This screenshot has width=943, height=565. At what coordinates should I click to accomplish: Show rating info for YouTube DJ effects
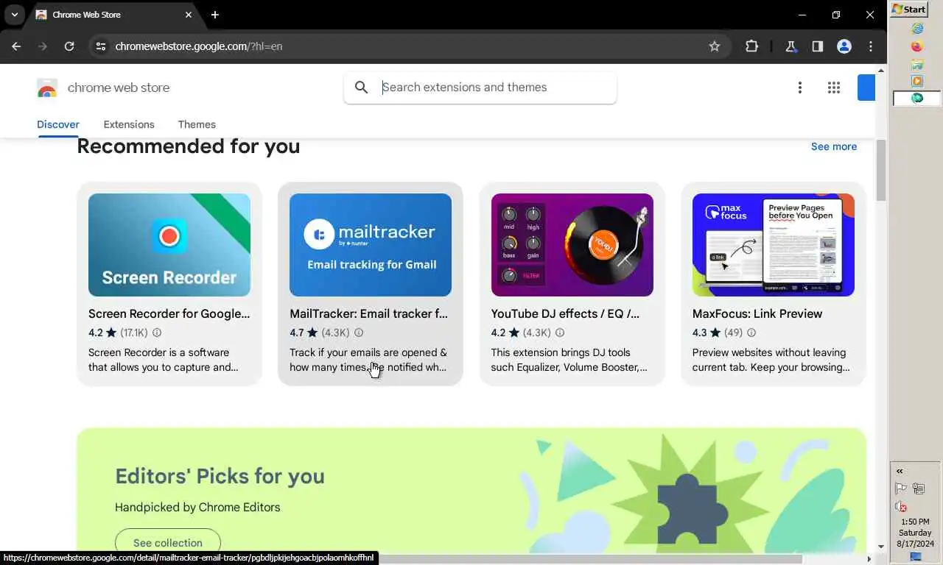pyautogui.click(x=559, y=333)
